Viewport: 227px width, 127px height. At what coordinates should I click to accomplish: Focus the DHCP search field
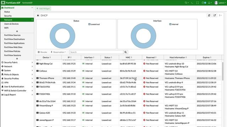pos(96,52)
